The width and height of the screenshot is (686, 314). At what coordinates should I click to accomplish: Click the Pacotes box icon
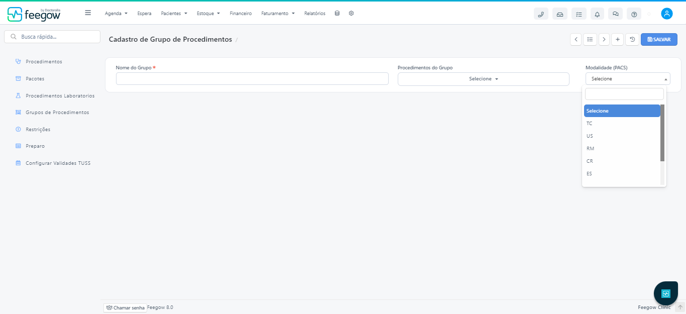point(18,78)
